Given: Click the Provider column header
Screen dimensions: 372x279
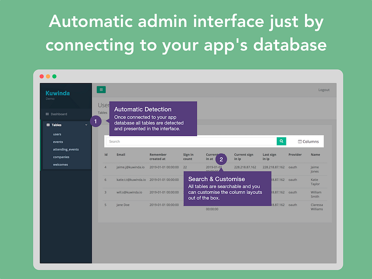Looking at the screenshot, I should pyautogui.click(x=295, y=155).
